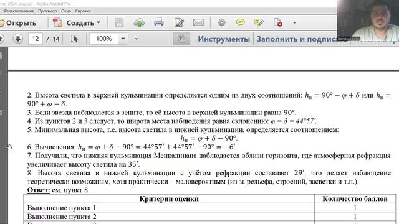The height and width of the screenshot is (224, 399).
Task: Open the zoom level dropdown arrow
Action: coord(123,39)
